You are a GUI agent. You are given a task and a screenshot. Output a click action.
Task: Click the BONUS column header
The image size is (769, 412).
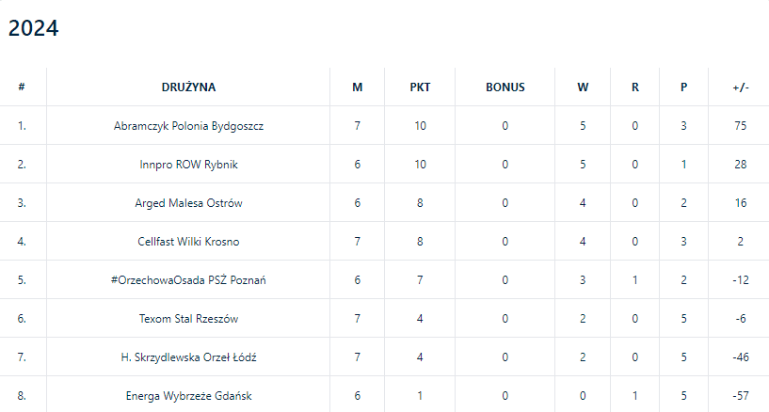point(505,87)
